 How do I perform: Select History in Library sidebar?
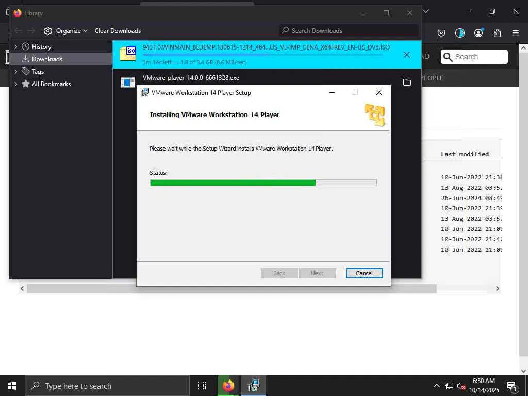click(x=41, y=47)
